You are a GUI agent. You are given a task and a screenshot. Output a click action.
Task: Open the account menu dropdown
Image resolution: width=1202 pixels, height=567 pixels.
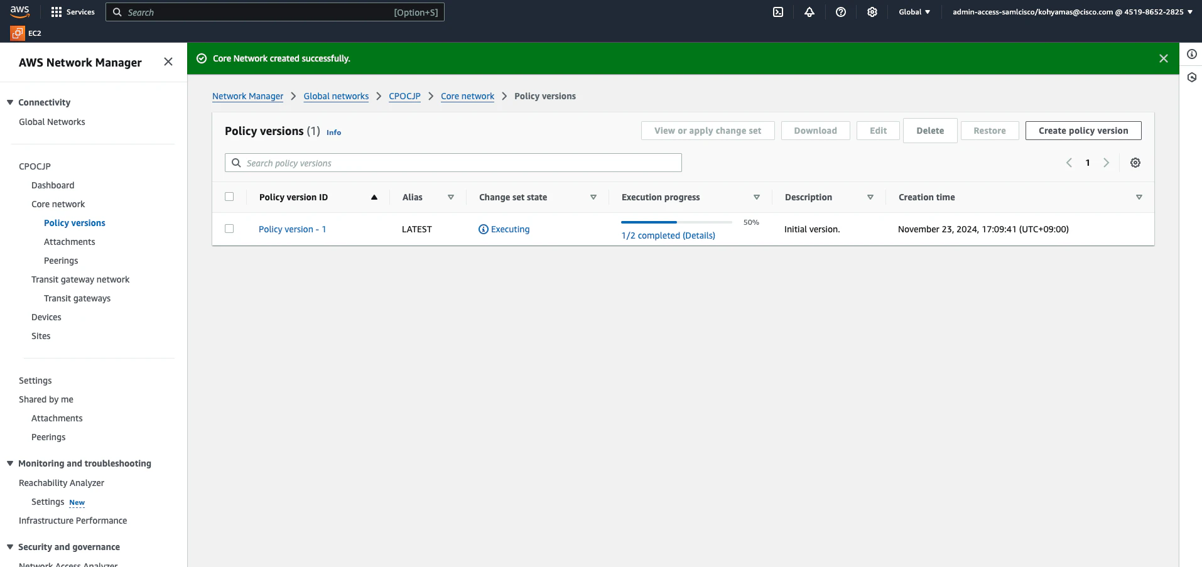1072,12
